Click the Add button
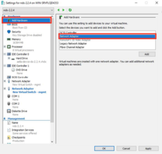 click(x=147, y=54)
